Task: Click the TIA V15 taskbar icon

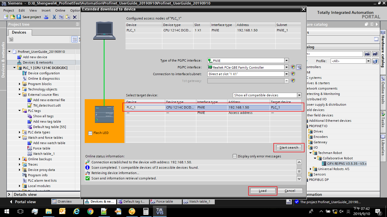Action: tap(159, 211)
